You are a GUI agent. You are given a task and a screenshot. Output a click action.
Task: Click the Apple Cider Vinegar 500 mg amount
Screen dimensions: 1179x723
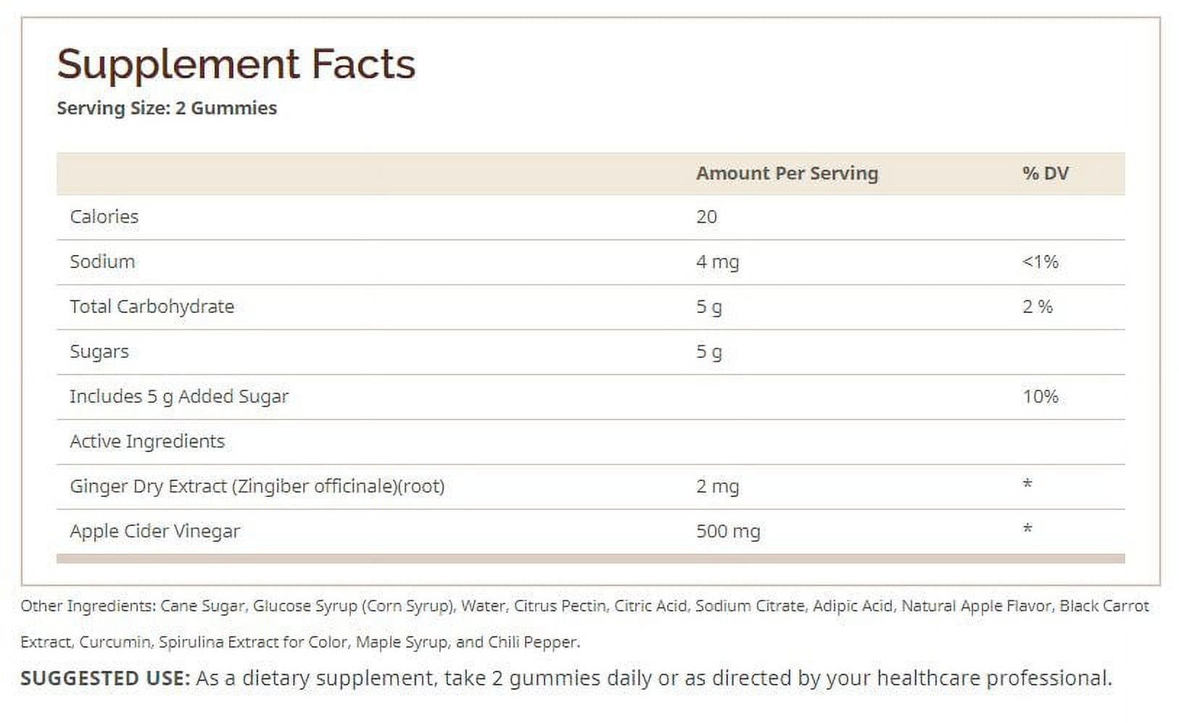point(728,531)
